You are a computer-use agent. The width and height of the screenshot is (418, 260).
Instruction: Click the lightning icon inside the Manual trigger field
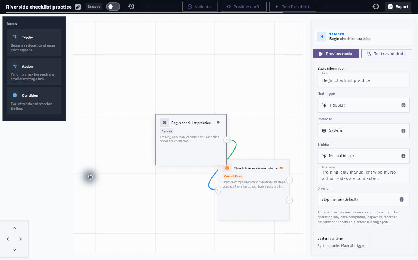324,156
